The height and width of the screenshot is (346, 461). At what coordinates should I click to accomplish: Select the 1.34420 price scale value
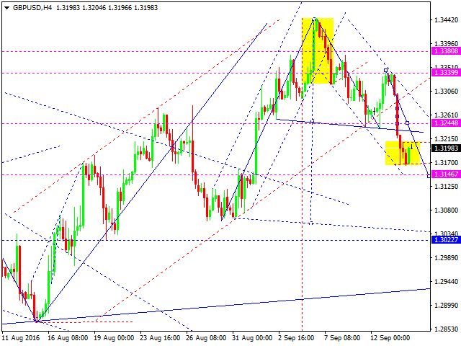(x=446, y=20)
